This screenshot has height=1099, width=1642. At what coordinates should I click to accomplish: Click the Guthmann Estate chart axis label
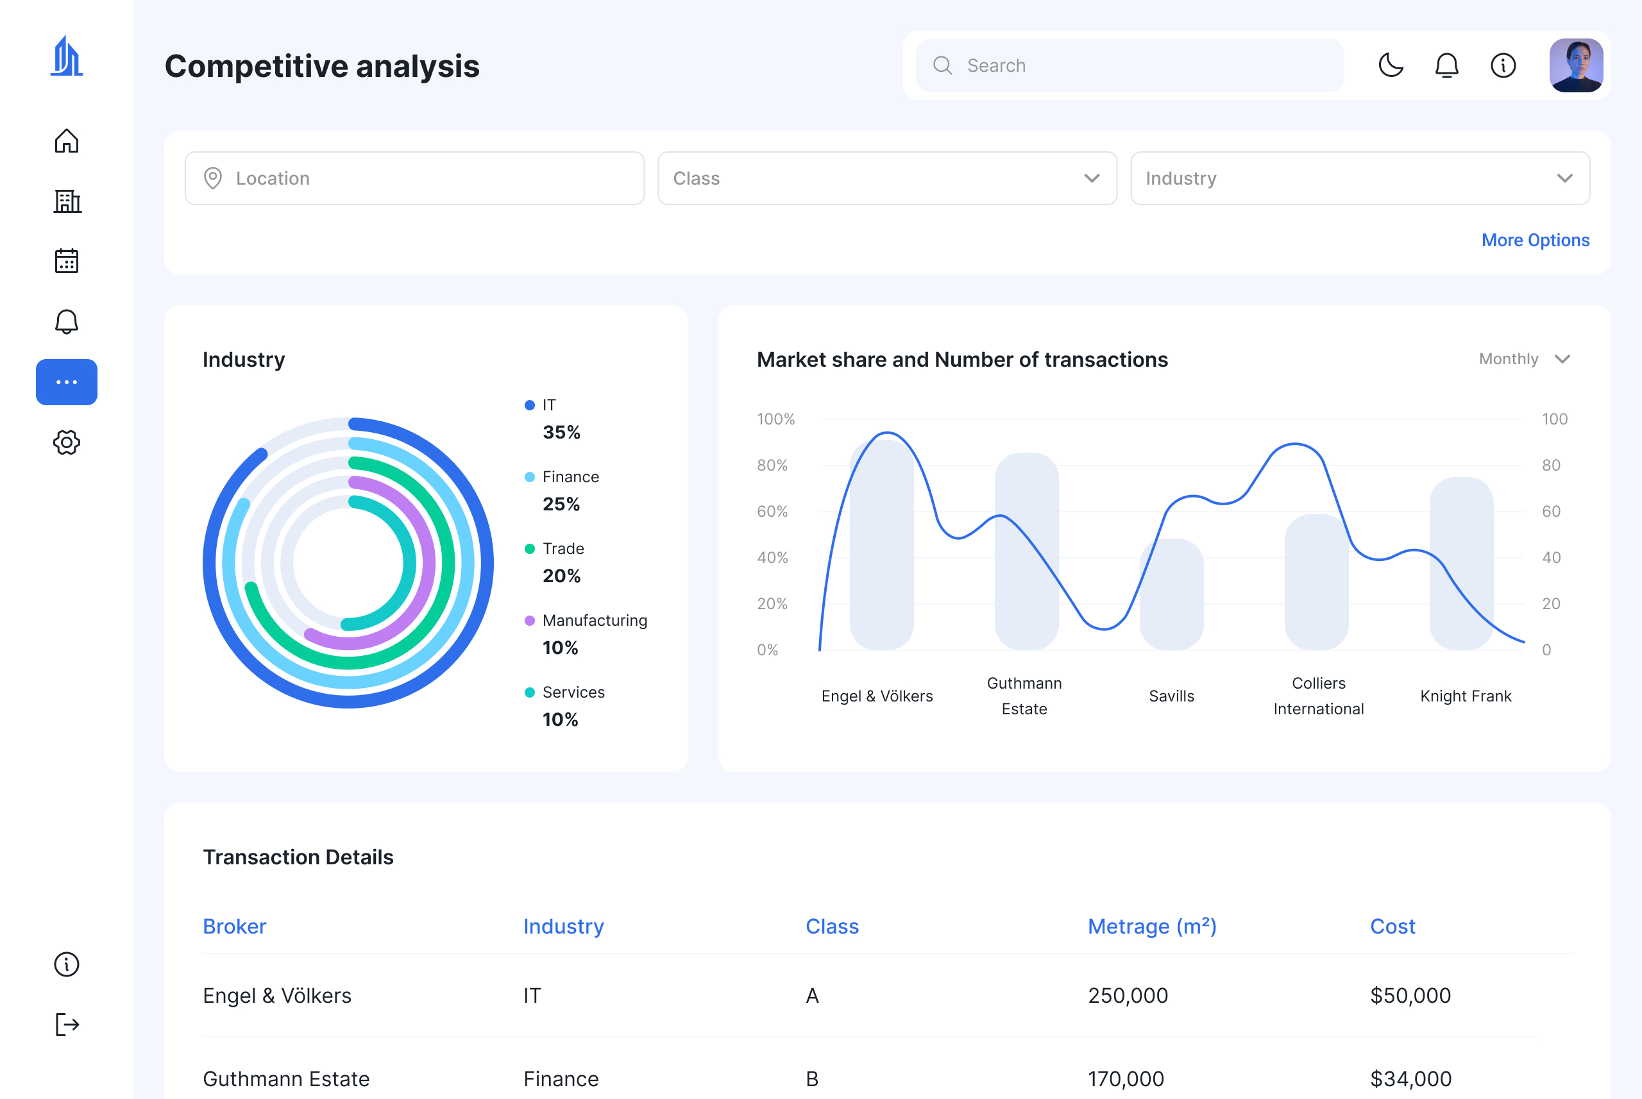click(1024, 696)
